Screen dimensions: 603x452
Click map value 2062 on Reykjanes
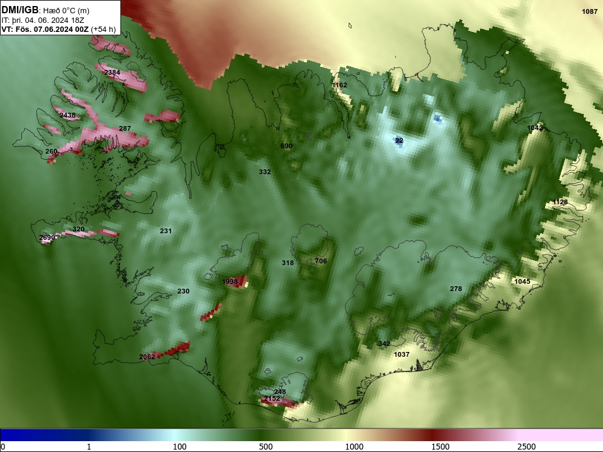(x=147, y=357)
